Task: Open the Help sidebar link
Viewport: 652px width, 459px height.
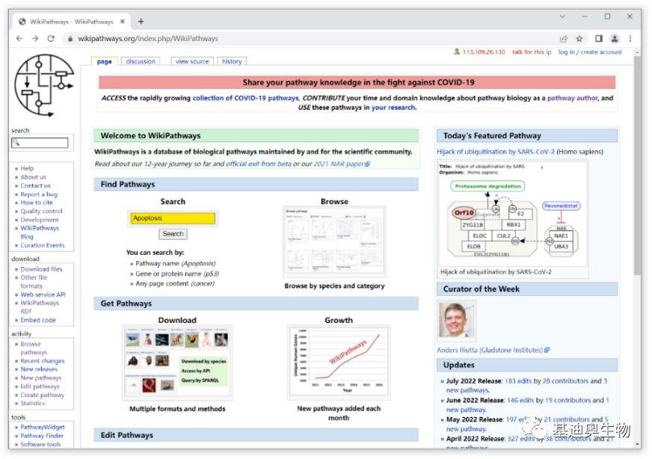Action: (x=27, y=168)
